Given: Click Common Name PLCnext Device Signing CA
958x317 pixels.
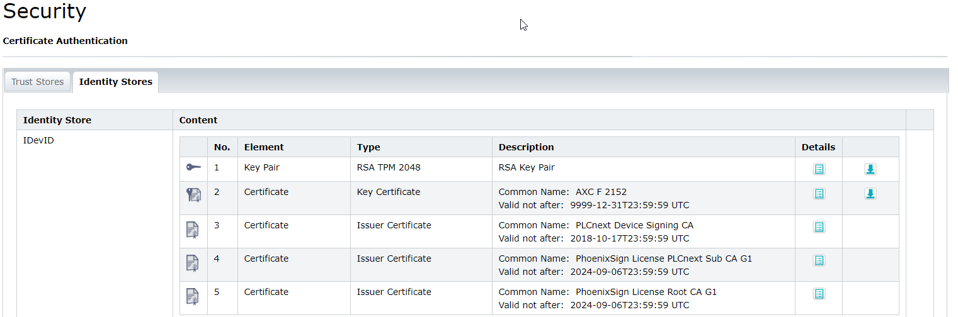Looking at the screenshot, I should [596, 225].
